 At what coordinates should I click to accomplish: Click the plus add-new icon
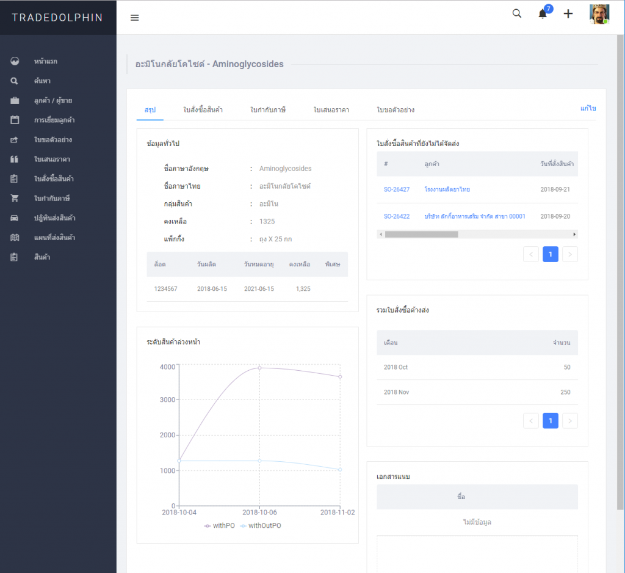coord(568,14)
